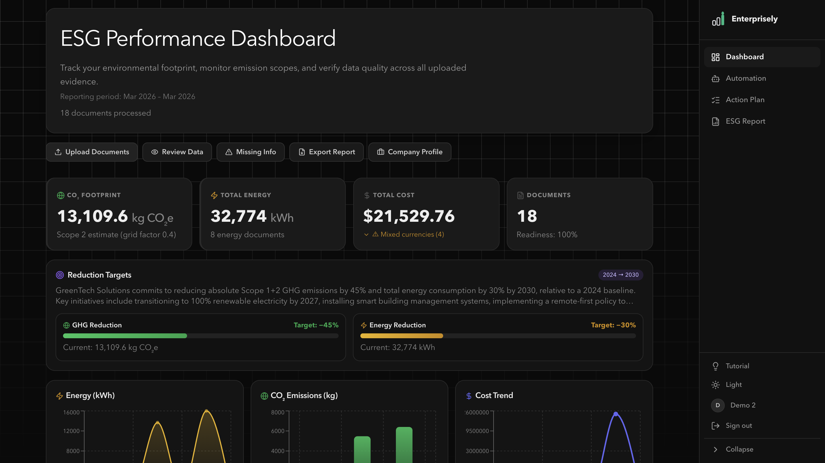The height and width of the screenshot is (463, 825).
Task: Click the GHG Reduction green progress bar
Action: pos(125,336)
